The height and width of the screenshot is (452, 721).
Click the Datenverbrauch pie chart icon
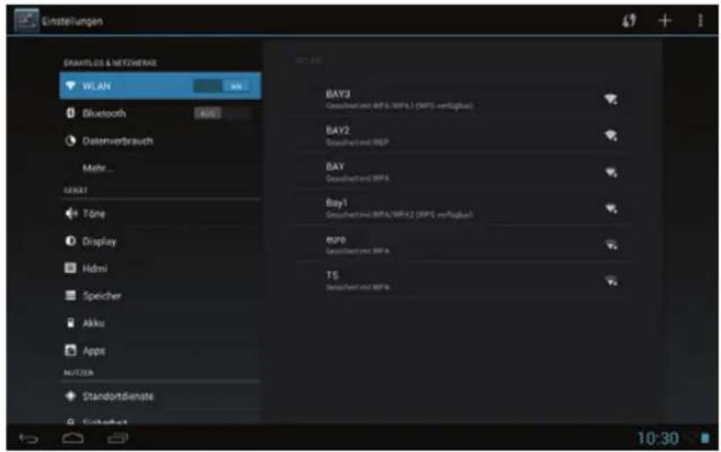click(70, 141)
